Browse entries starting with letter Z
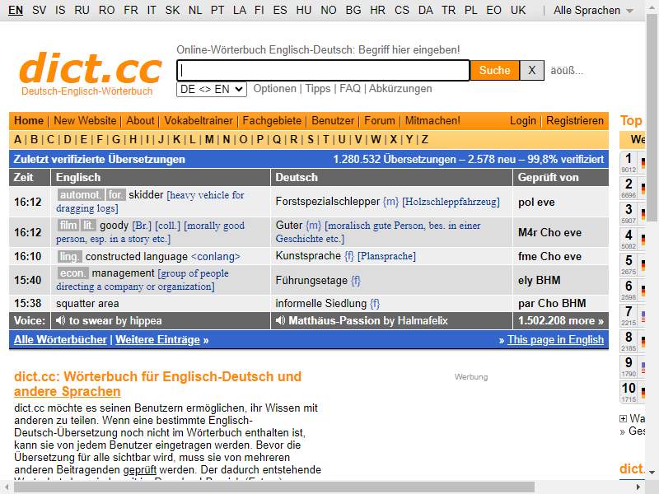This screenshot has width=659, height=494. click(424, 139)
